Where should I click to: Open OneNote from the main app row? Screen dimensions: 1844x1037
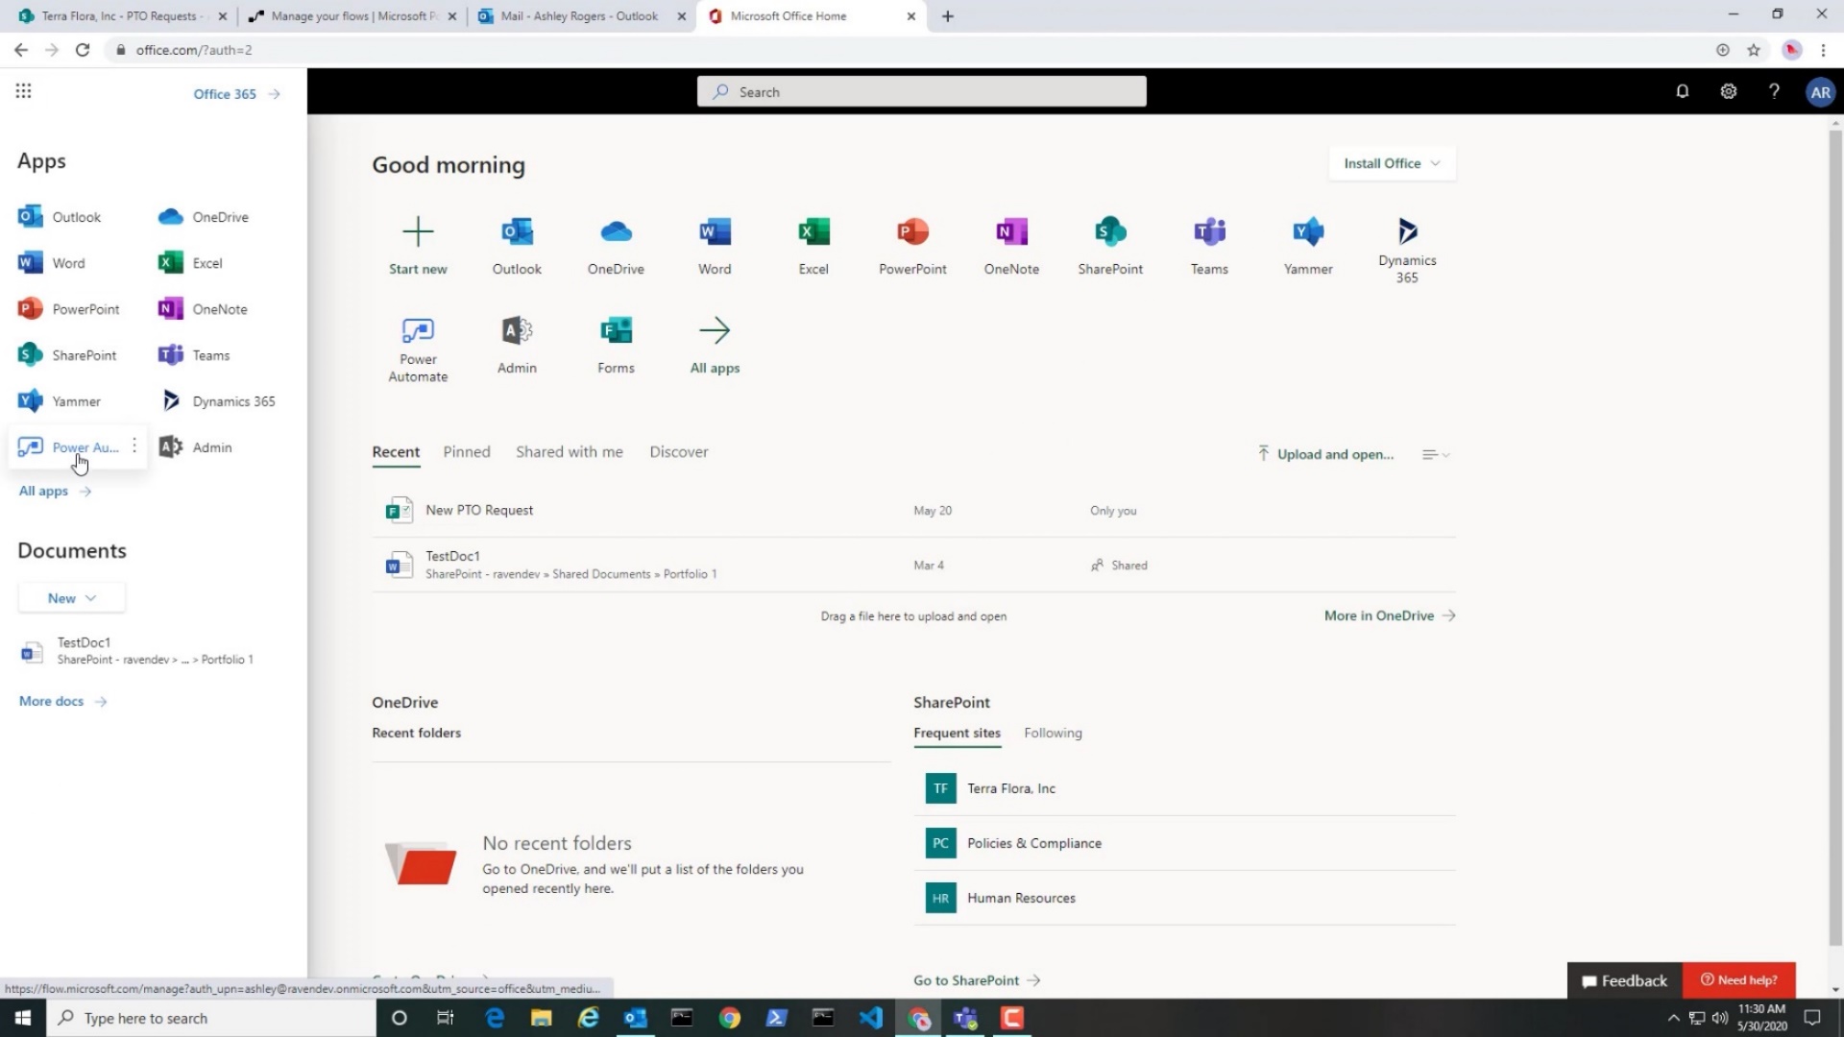click(x=1011, y=246)
